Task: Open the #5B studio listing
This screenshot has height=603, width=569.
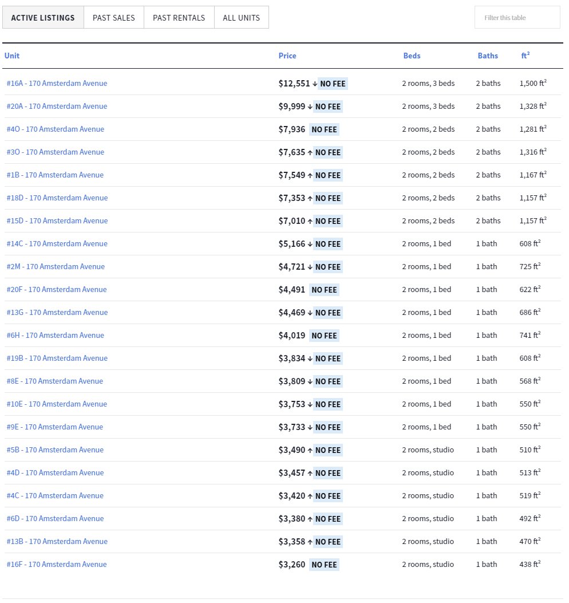Action: pyautogui.click(x=55, y=450)
